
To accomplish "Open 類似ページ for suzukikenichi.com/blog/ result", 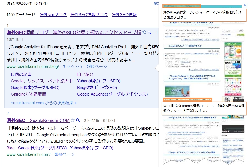I will point(97,67).
